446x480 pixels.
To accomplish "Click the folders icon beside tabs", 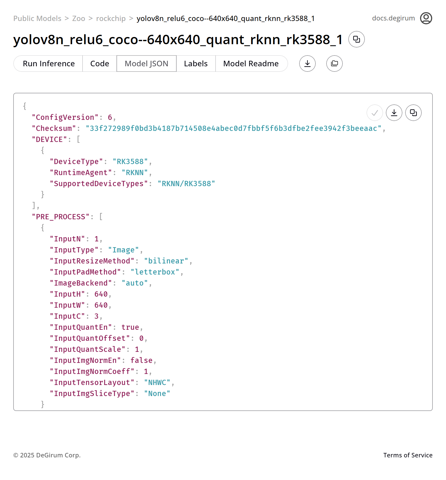I will [334, 64].
